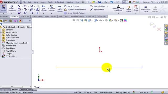This screenshot has width=168, height=94.
Task: Select the Text sketch tool
Action: click(x=37, y=10)
